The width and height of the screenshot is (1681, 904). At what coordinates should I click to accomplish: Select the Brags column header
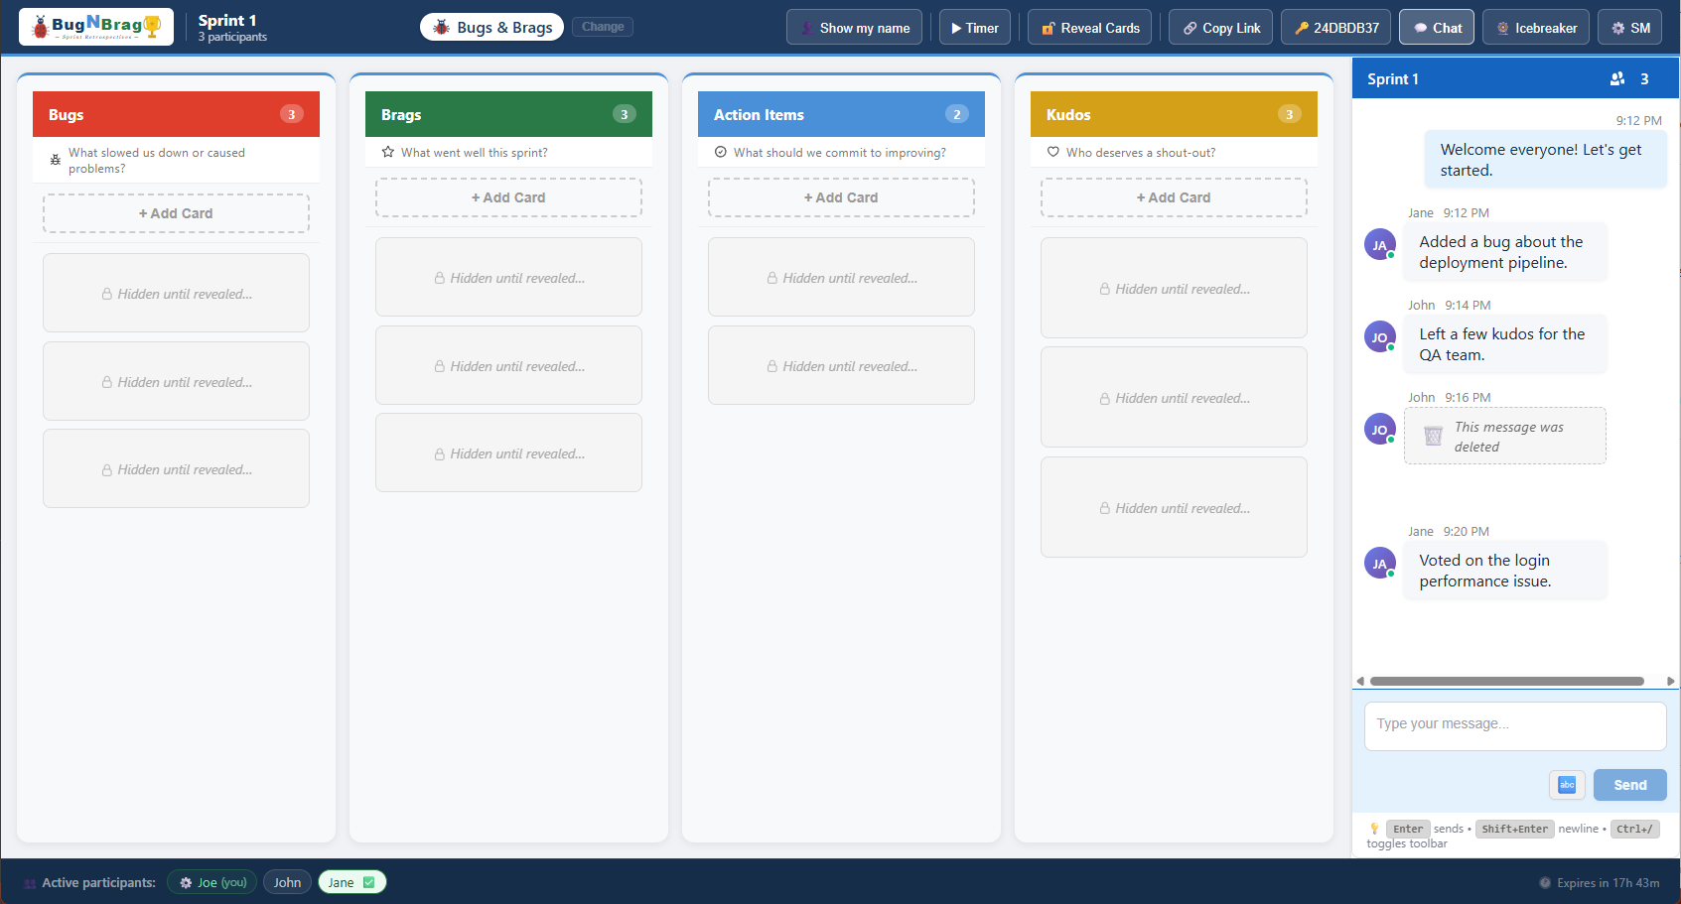click(508, 114)
